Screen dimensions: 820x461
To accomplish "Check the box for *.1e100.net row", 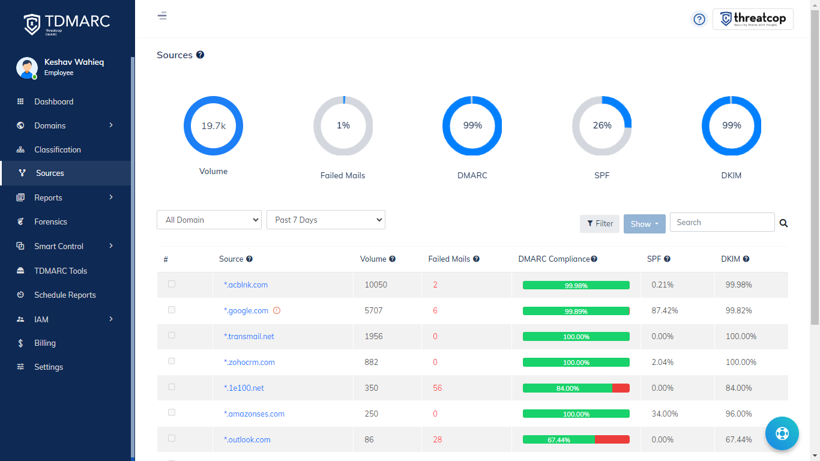I will 172,387.
